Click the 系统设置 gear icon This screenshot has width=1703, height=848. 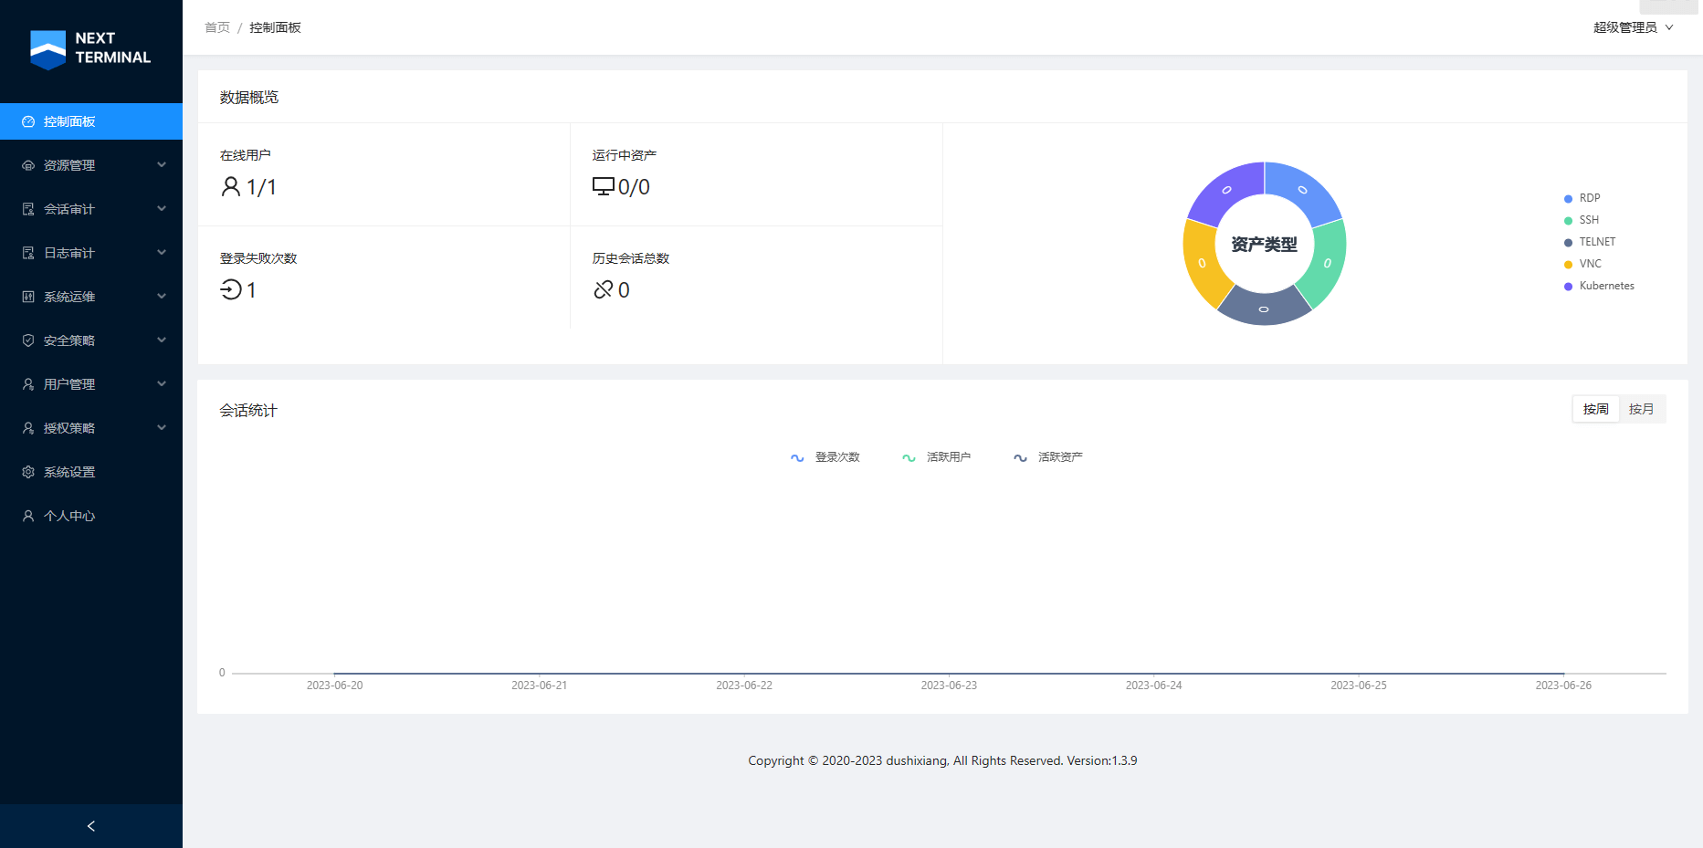click(x=28, y=472)
